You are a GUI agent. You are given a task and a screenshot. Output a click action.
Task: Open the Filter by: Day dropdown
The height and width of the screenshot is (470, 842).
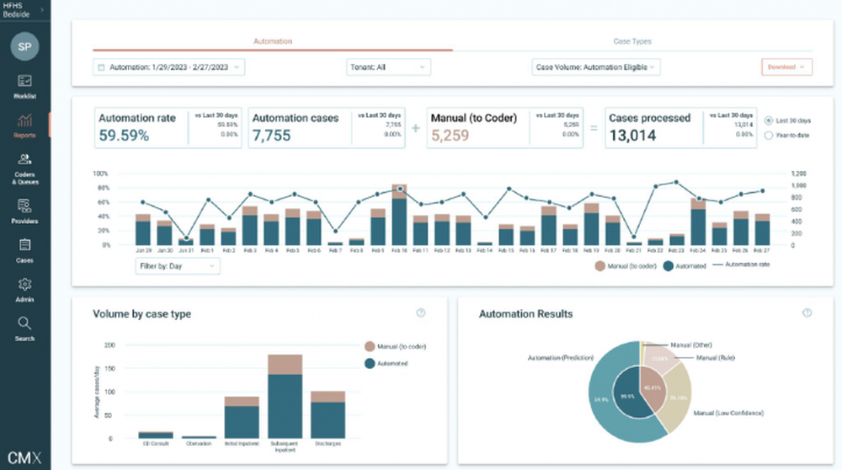pos(177,266)
